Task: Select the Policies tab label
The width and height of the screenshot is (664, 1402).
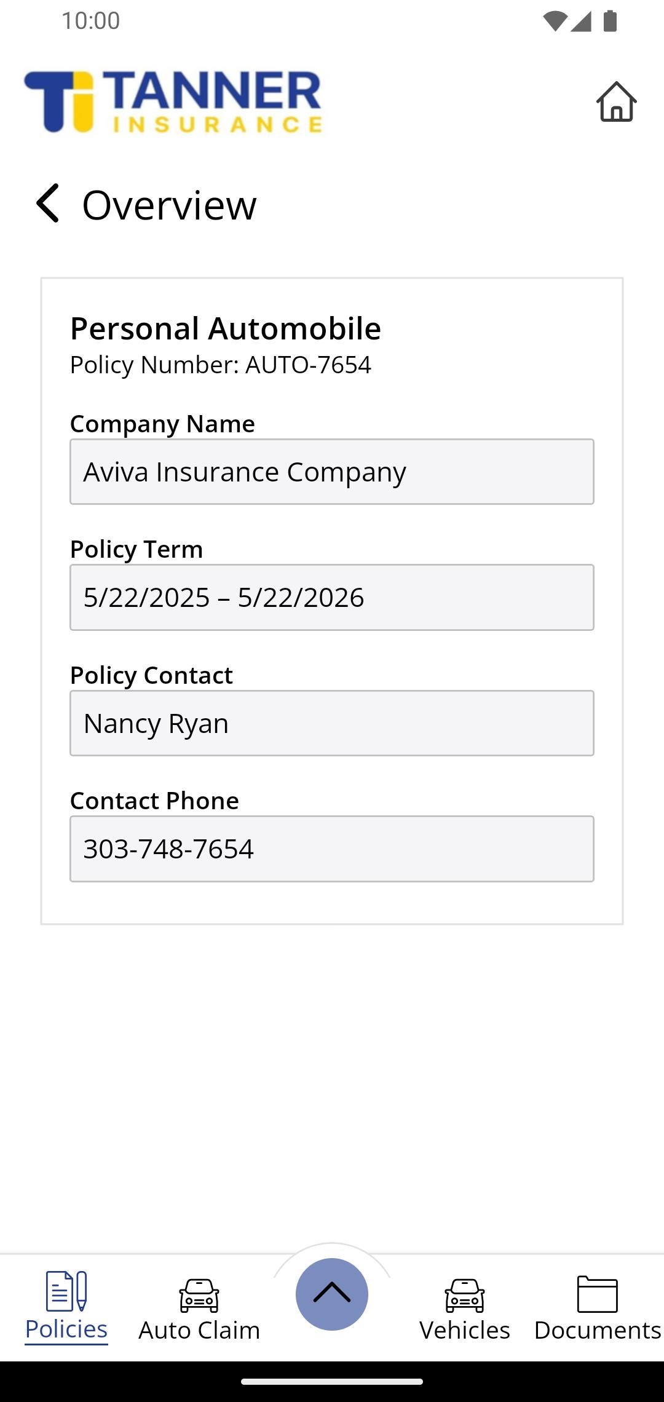Action: pyautogui.click(x=66, y=1329)
